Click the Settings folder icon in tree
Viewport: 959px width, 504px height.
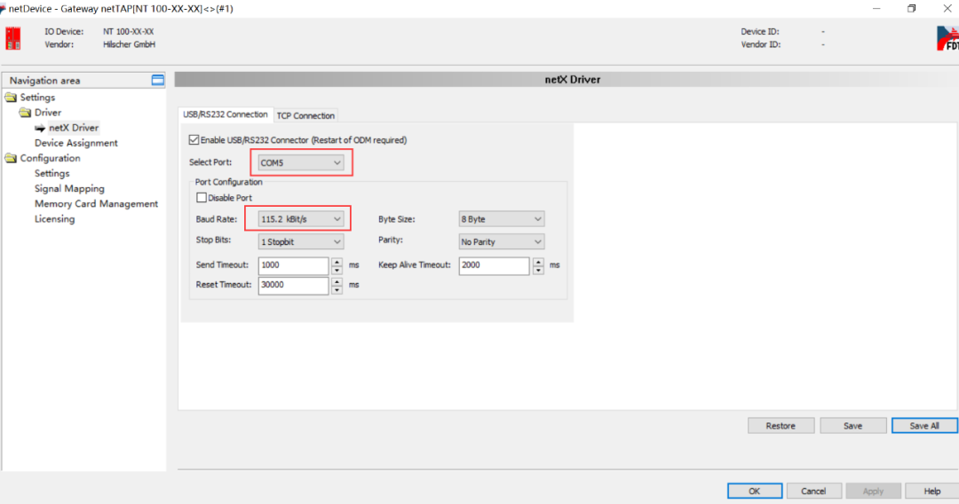(11, 97)
